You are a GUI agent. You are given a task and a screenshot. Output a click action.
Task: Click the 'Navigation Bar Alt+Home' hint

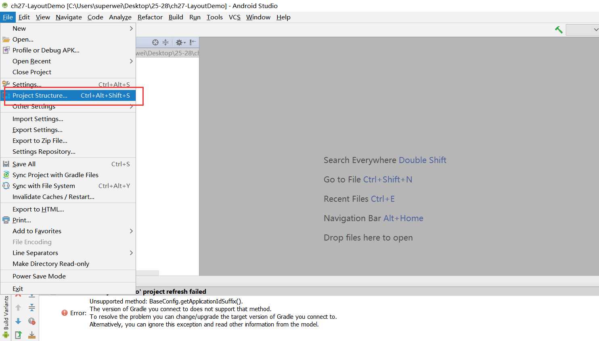click(373, 218)
